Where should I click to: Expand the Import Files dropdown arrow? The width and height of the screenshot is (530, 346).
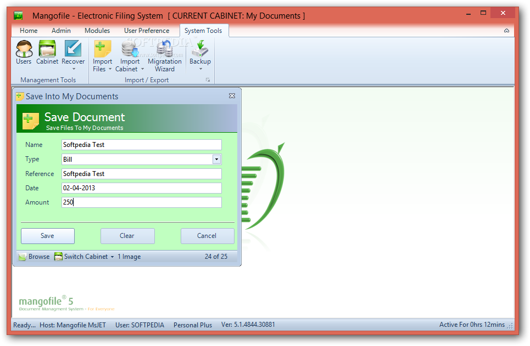pos(110,69)
